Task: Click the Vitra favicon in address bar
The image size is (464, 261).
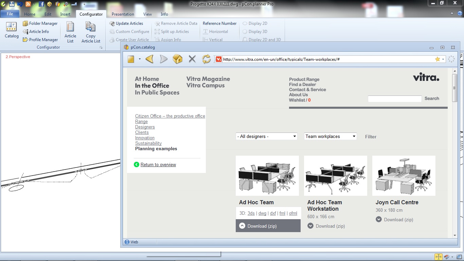Action: coord(219,59)
